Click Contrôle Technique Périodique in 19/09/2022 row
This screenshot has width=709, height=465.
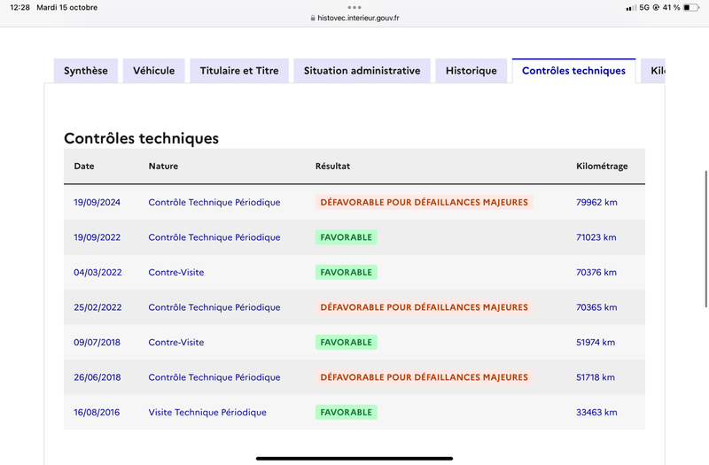(x=214, y=237)
